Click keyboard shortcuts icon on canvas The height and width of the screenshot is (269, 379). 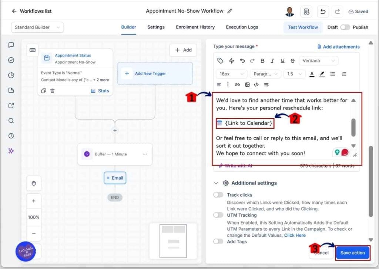click(33, 50)
